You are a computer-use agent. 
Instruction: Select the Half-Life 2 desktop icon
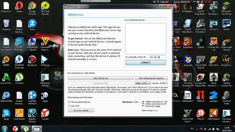click(x=214, y=61)
